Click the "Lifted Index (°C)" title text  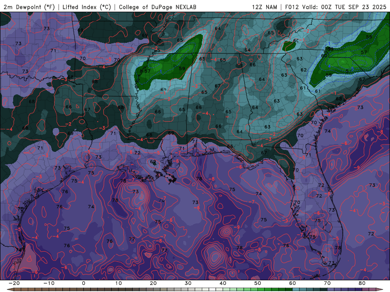click(x=87, y=7)
